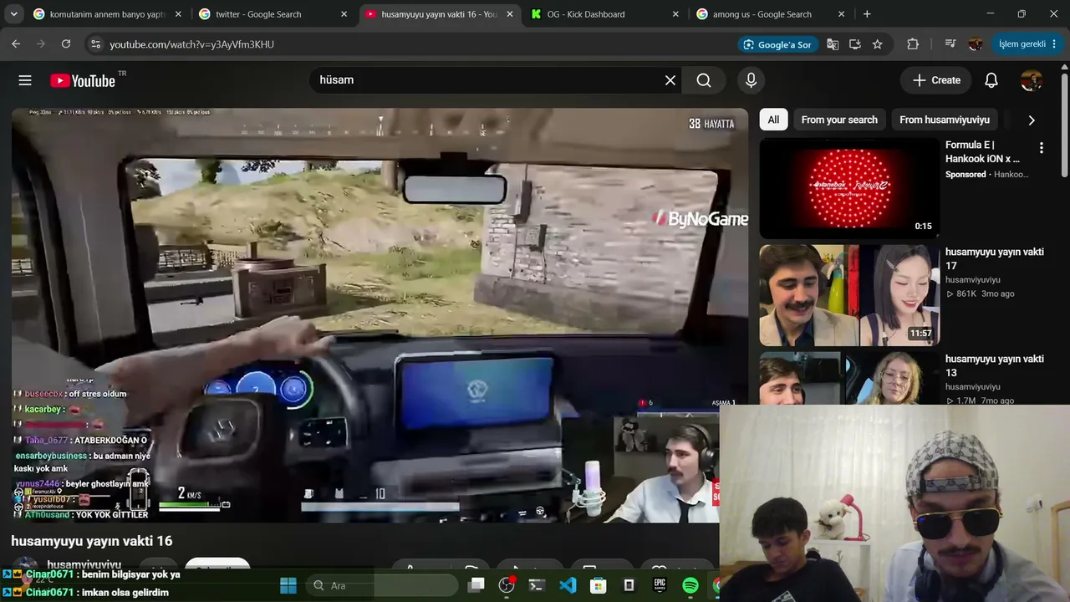The image size is (1070, 602).
Task: Open YouTube notifications bell
Action: (x=991, y=80)
